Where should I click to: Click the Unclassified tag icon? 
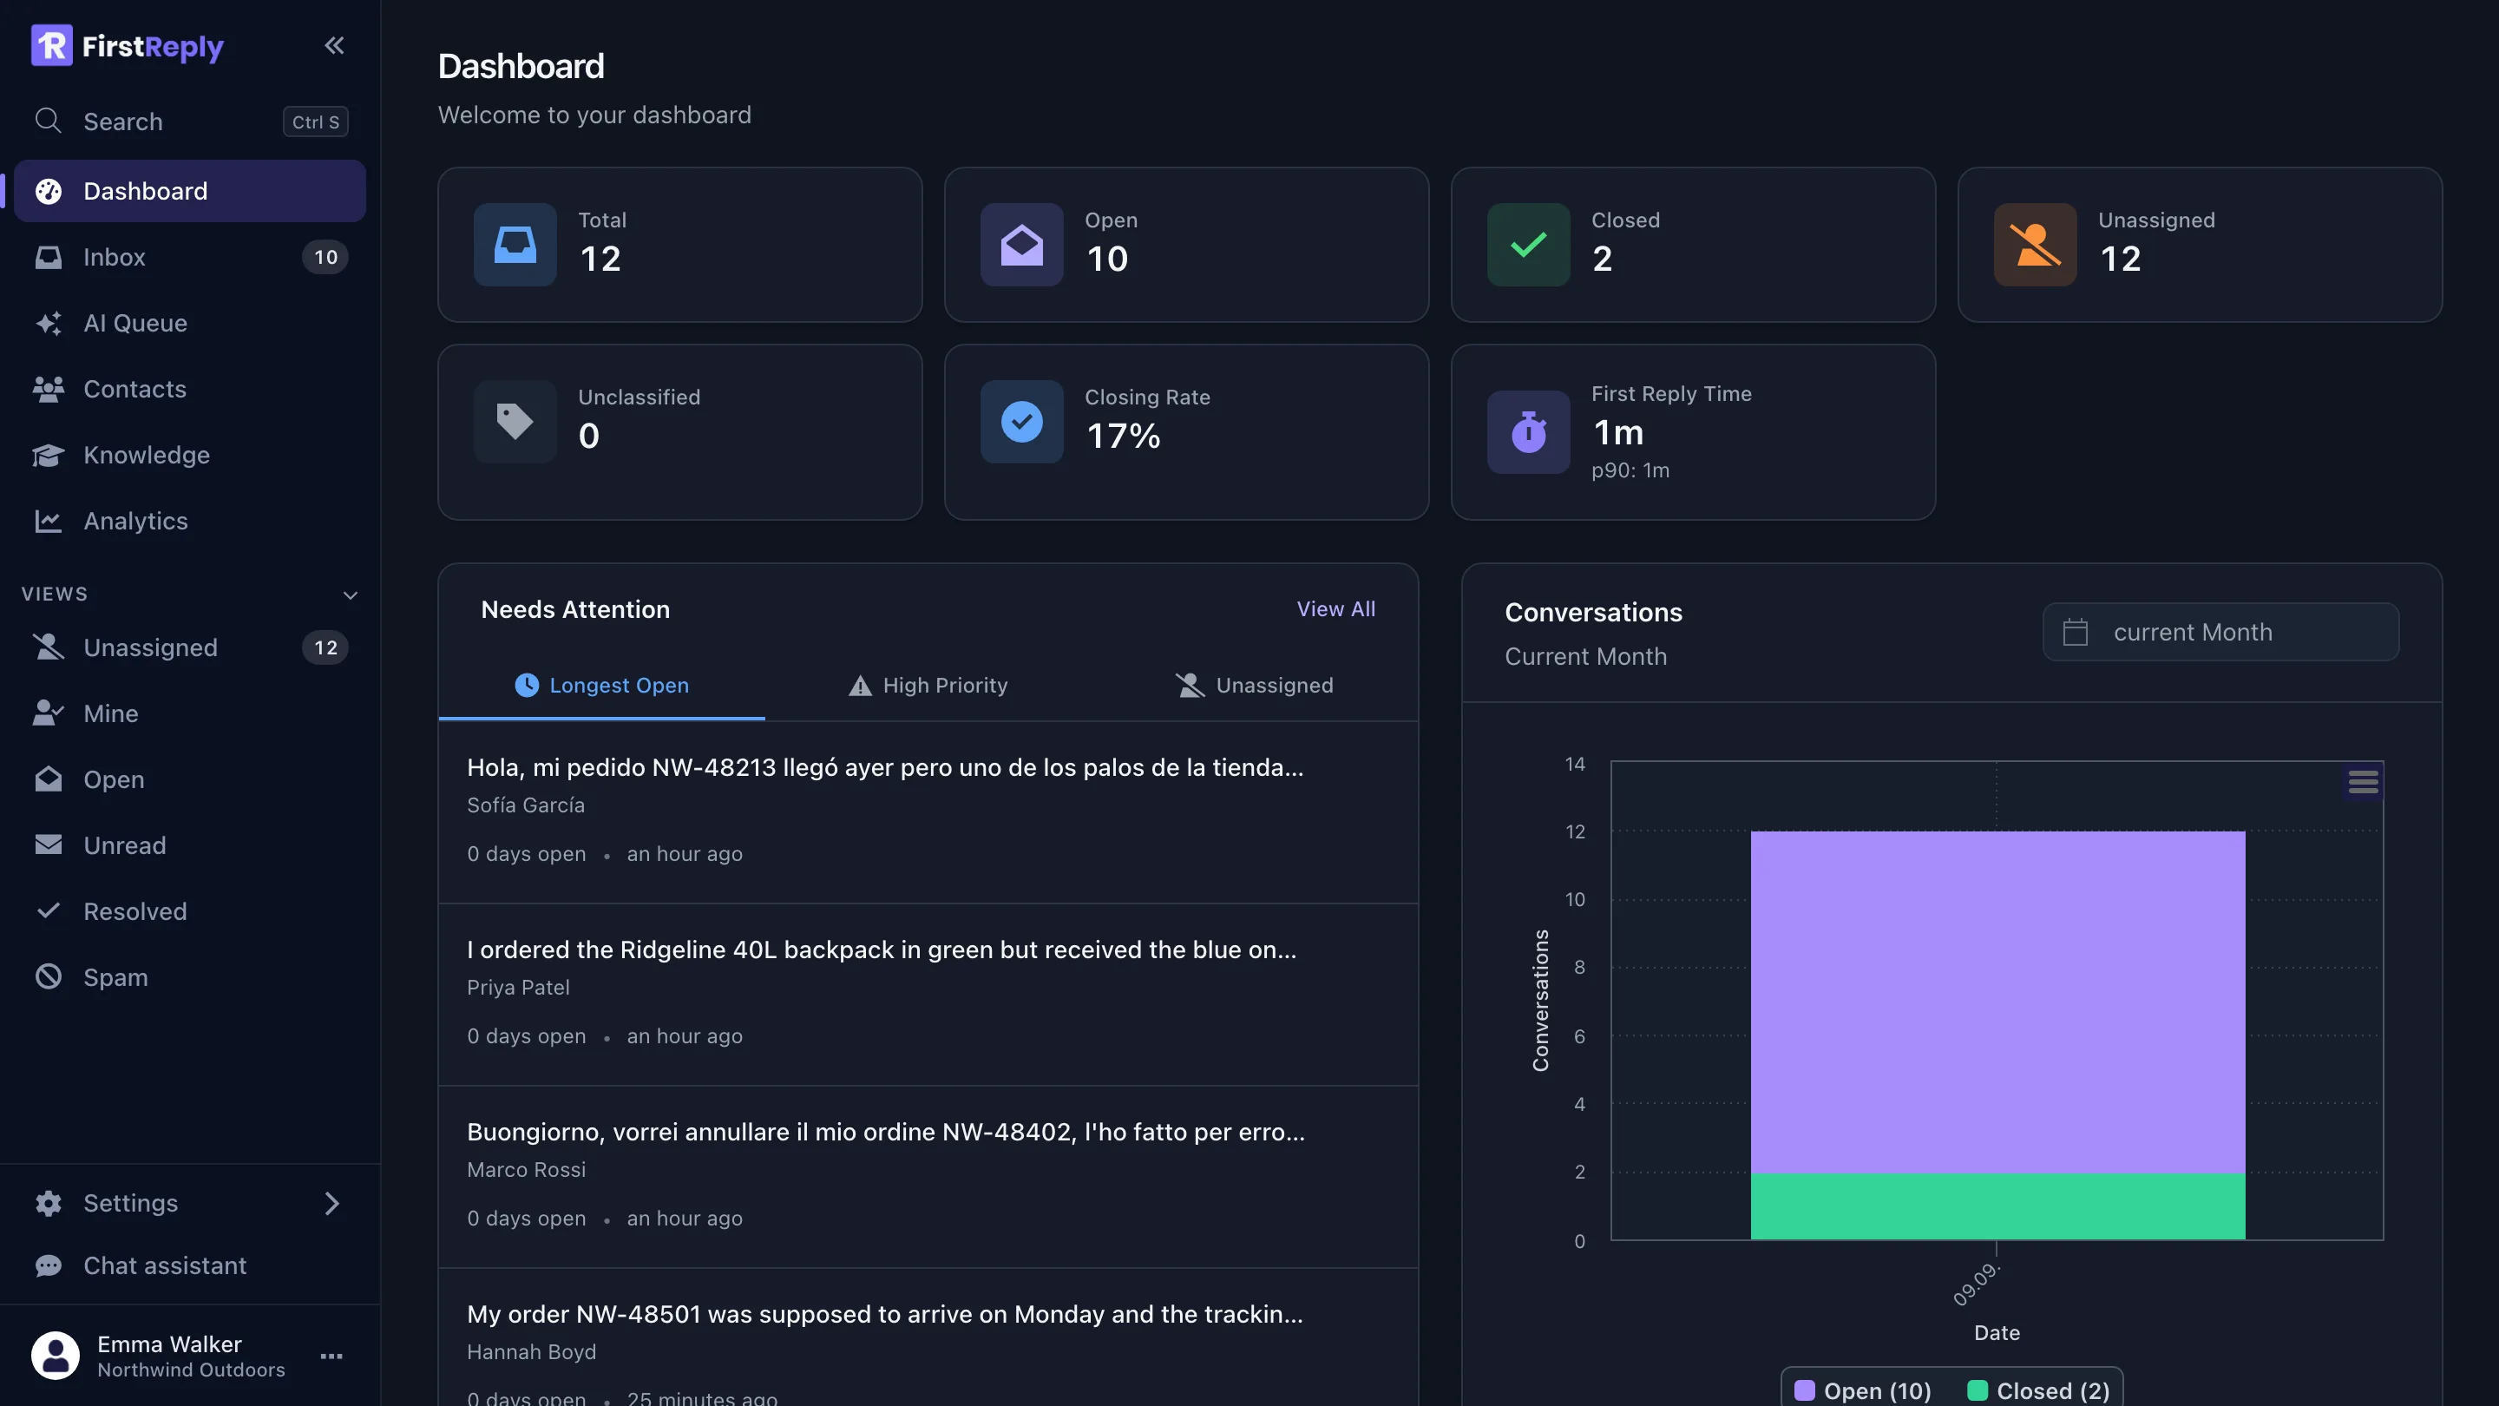515,421
